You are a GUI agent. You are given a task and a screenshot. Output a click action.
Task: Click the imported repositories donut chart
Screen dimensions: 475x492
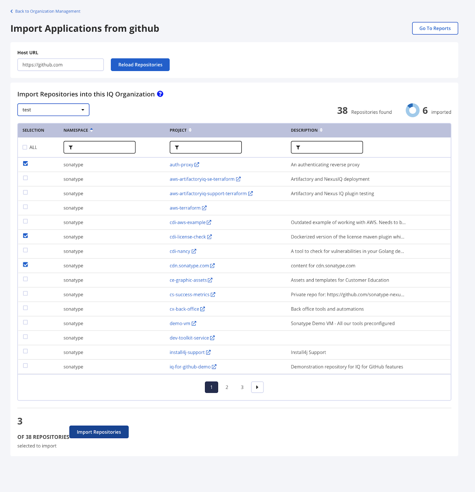[413, 110]
